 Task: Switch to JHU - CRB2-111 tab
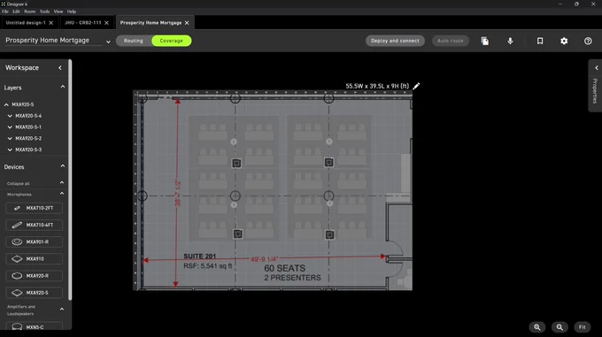(83, 23)
